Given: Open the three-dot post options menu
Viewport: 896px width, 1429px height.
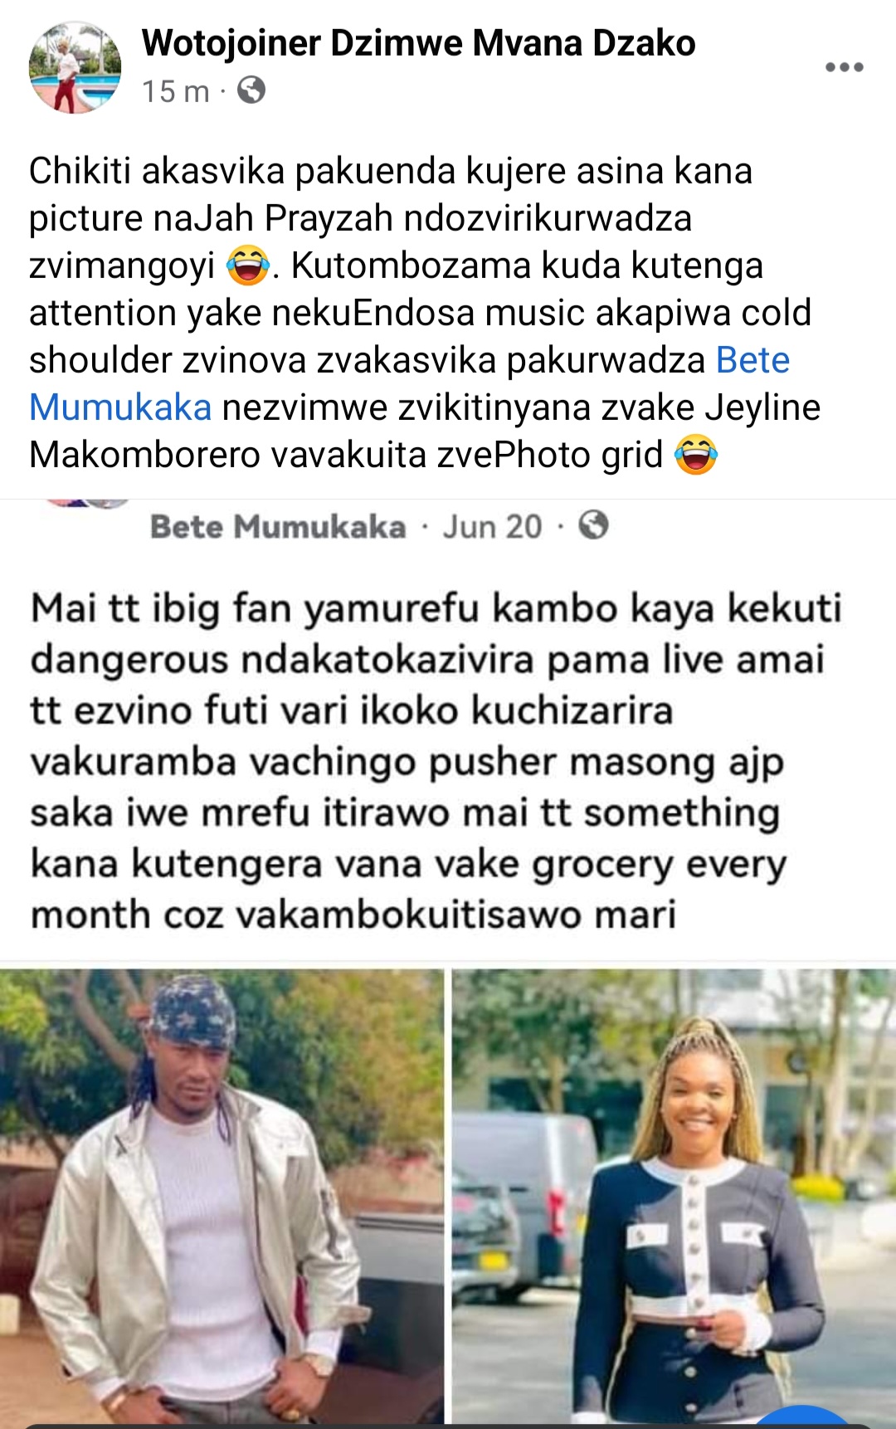Looking at the screenshot, I should pos(845,67).
